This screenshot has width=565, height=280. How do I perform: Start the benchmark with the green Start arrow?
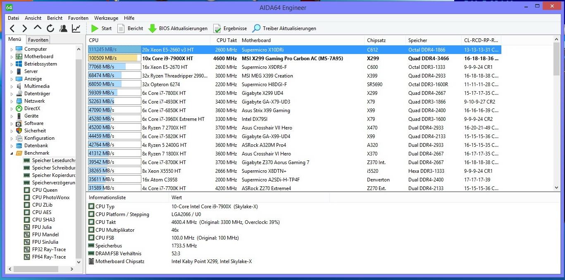point(101,28)
